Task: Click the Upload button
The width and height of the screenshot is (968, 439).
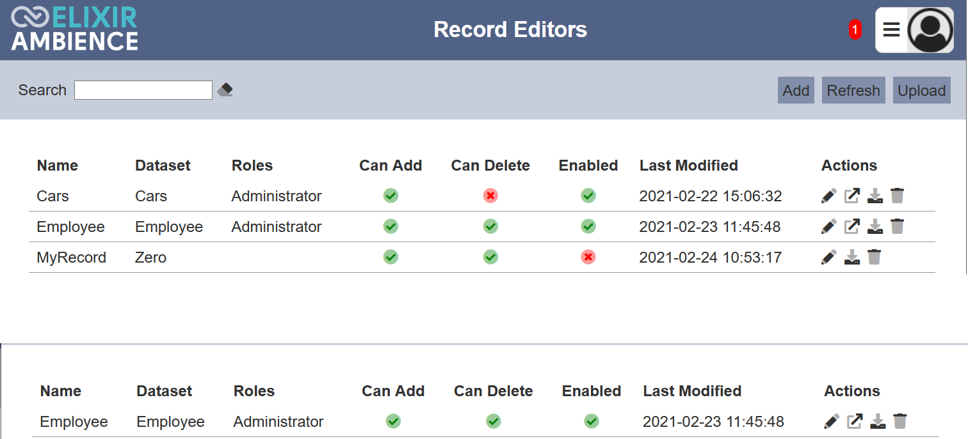Action: click(922, 90)
